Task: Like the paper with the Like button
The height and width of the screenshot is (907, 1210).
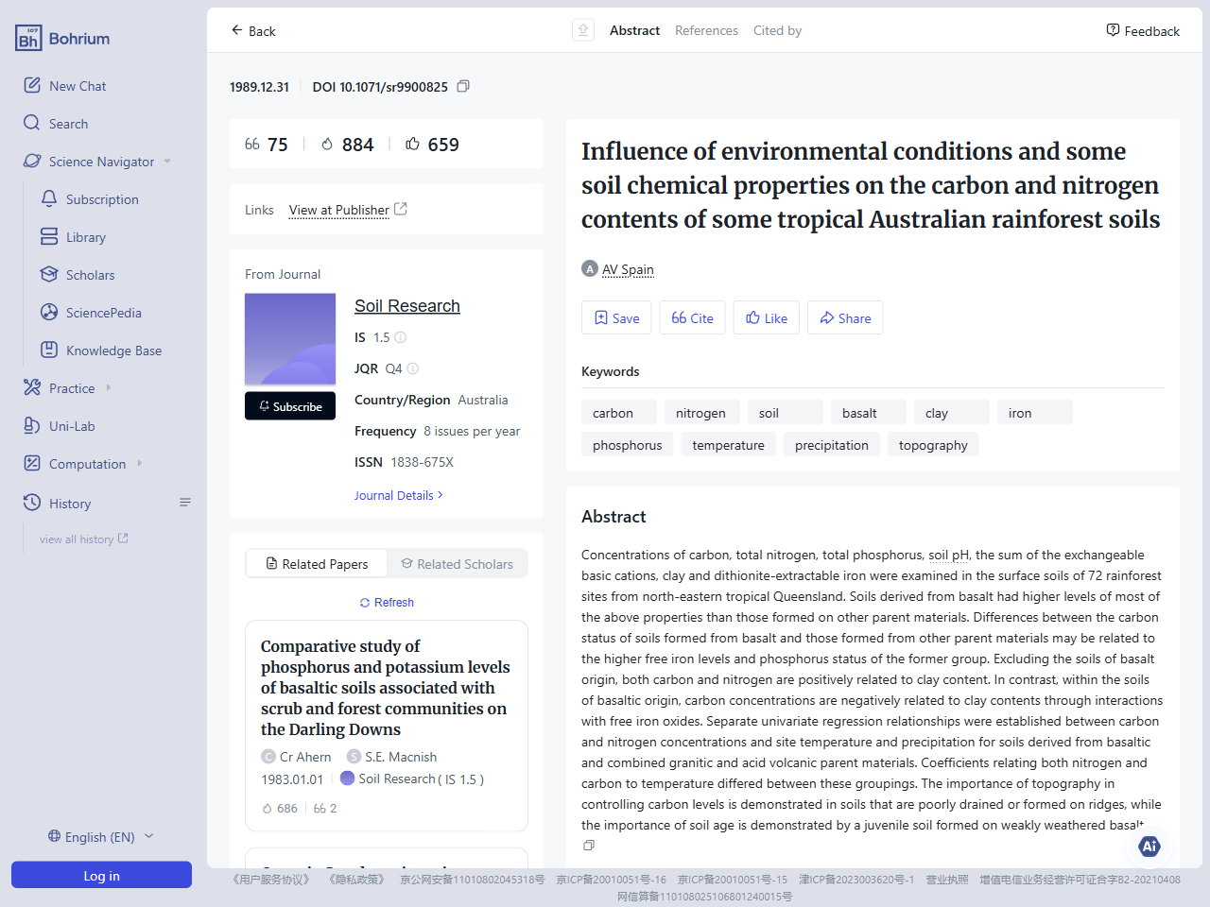Action: (x=766, y=317)
